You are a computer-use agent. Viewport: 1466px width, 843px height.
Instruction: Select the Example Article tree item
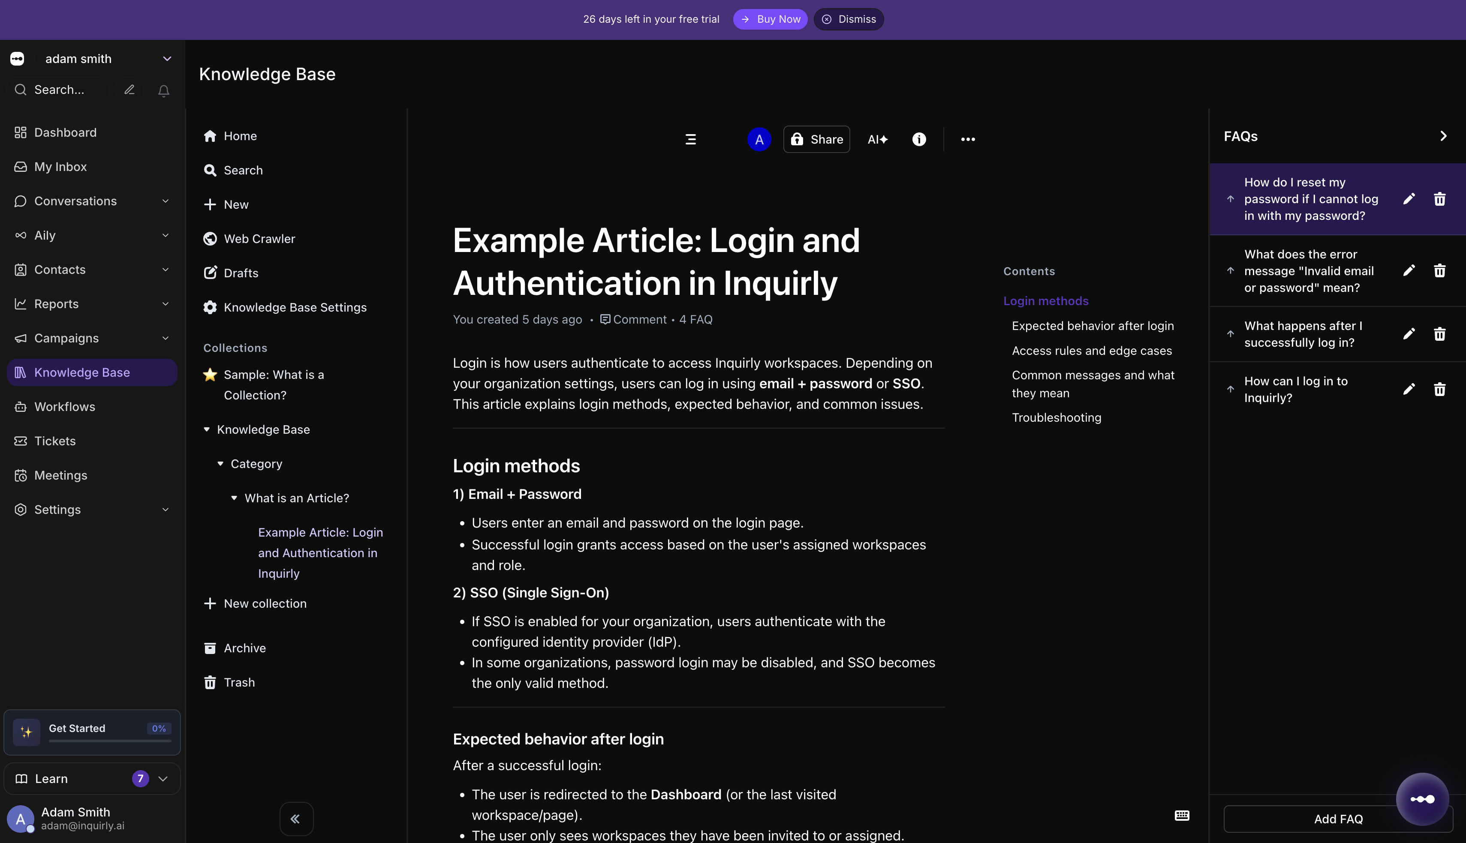click(x=320, y=553)
